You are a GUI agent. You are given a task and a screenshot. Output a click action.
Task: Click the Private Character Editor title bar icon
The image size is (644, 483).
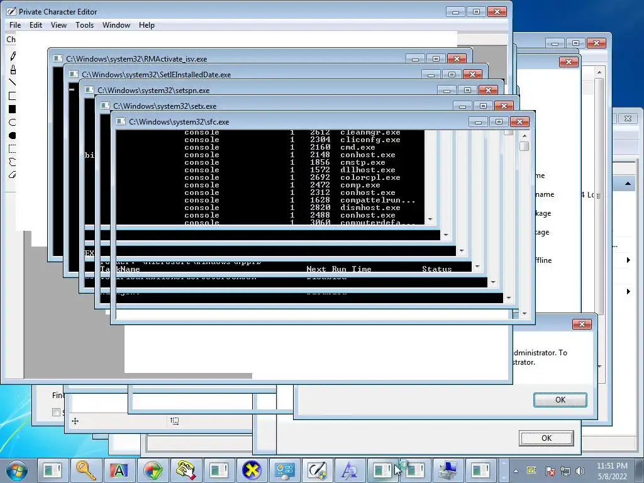11,11
